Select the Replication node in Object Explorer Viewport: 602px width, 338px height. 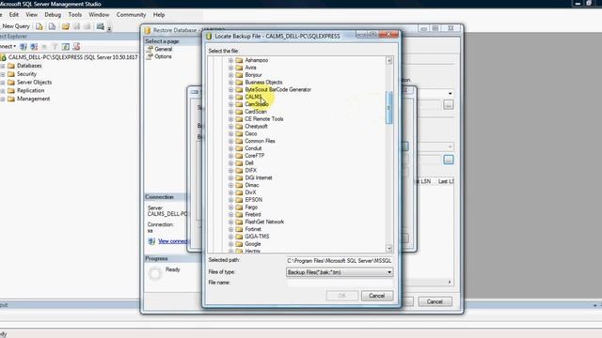(x=30, y=90)
